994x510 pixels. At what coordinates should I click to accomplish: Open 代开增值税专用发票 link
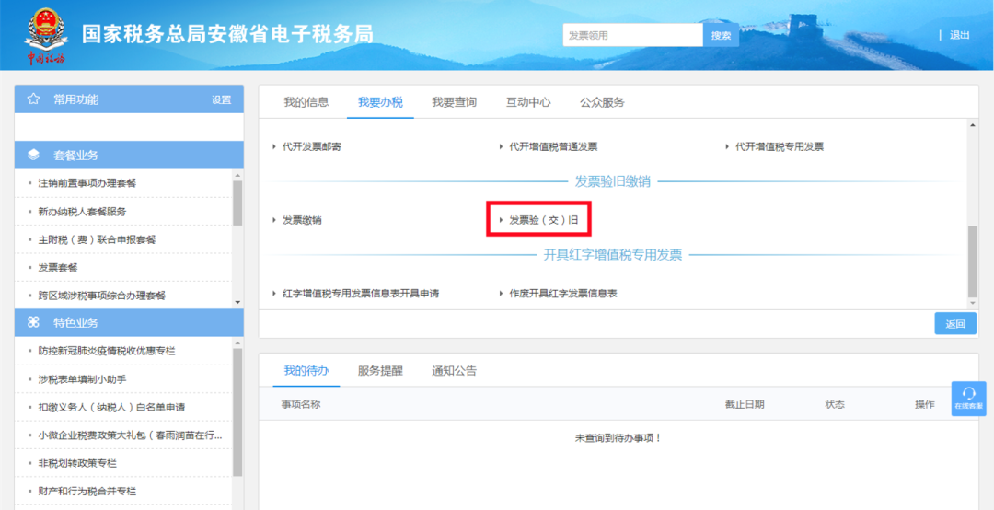[780, 146]
